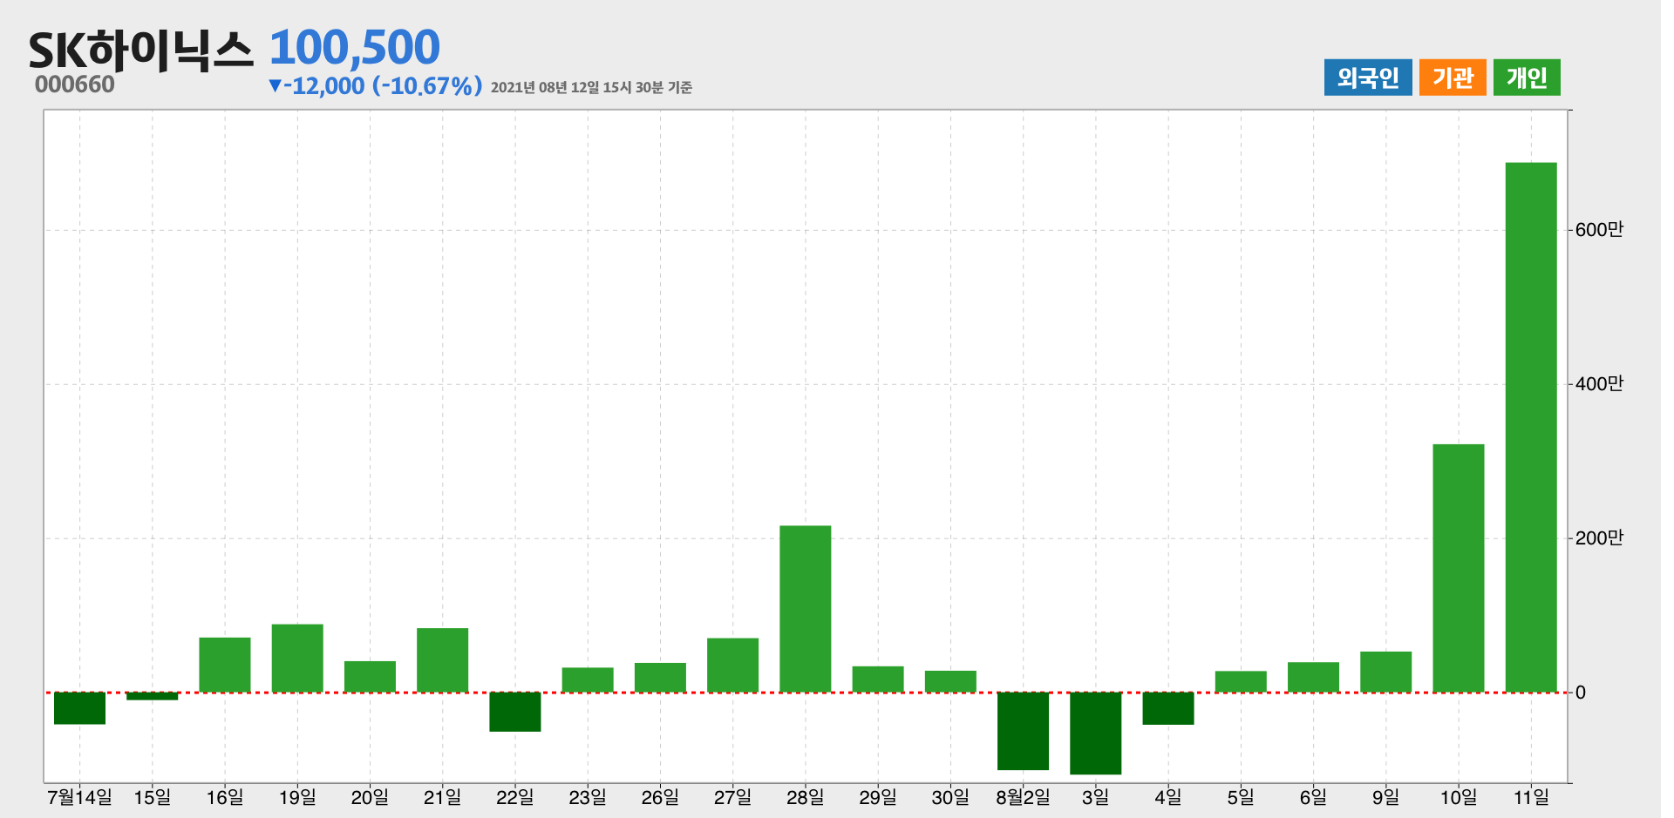Click the green bar for 27일
1674x818 pixels.
732,666
